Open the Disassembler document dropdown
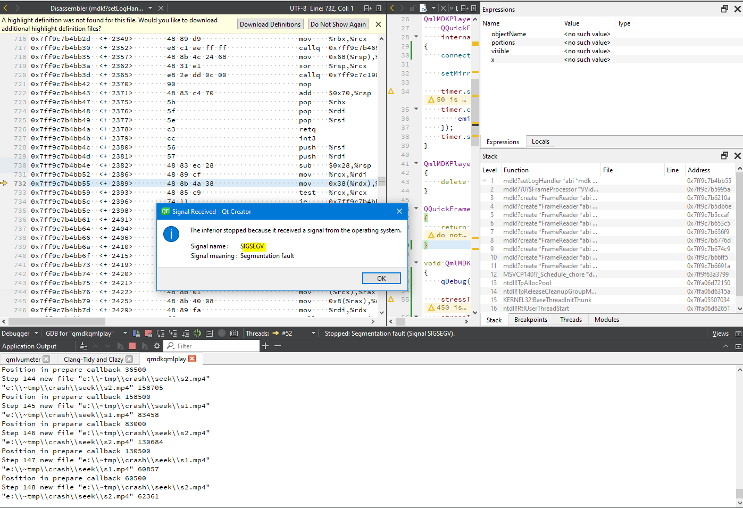The image size is (743, 508). click(x=101, y=8)
